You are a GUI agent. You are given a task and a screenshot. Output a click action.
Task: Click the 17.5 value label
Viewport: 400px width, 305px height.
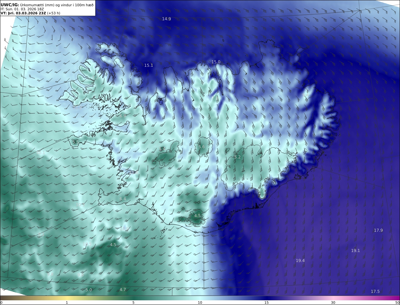[x=375, y=292]
